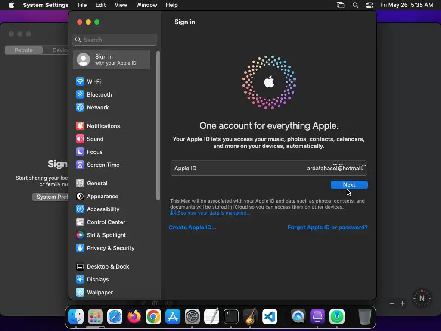Open QuickTime Player from the Dock

[298, 317]
